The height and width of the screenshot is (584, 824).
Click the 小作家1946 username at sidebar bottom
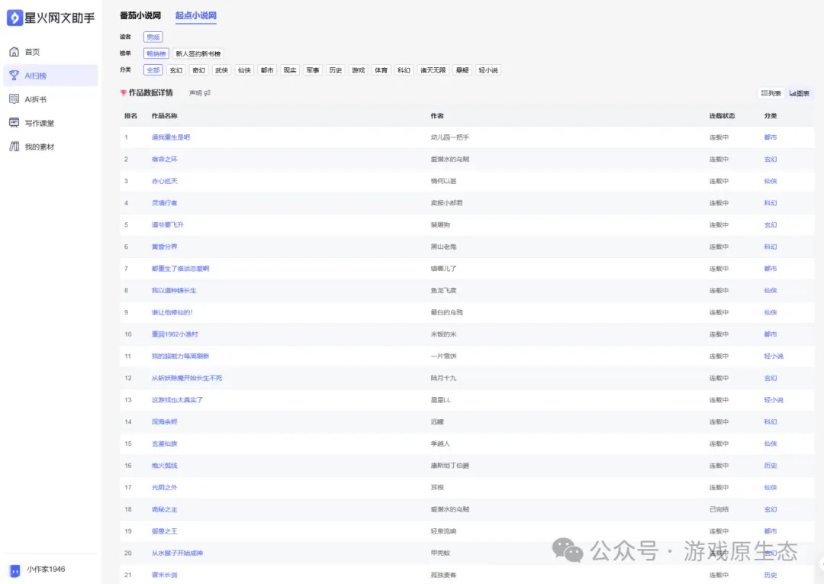click(47, 569)
